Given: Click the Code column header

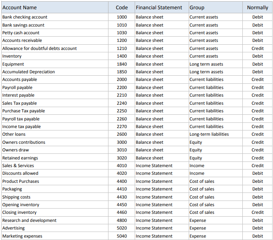Looking at the screenshot, I should pyautogui.click(x=121, y=8).
